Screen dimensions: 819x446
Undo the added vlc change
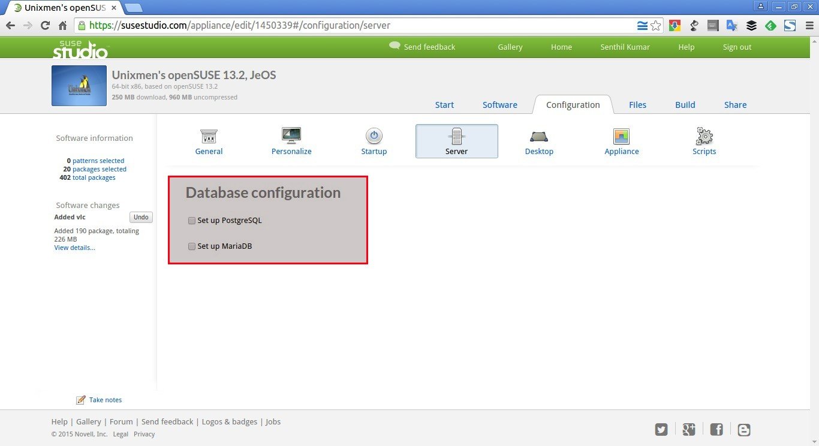pyautogui.click(x=141, y=217)
